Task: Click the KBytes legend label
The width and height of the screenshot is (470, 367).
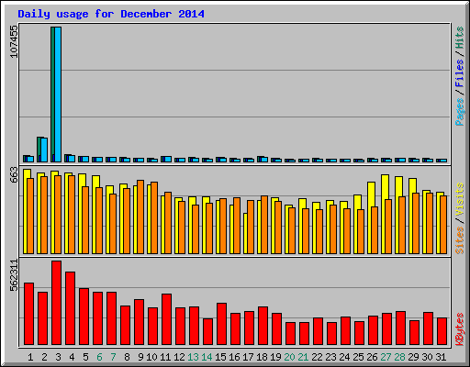Action: [x=460, y=329]
